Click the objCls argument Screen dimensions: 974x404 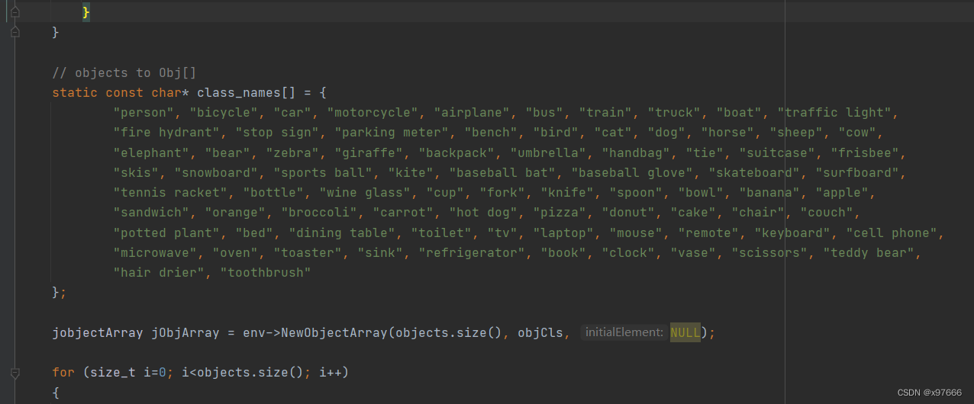coord(540,332)
